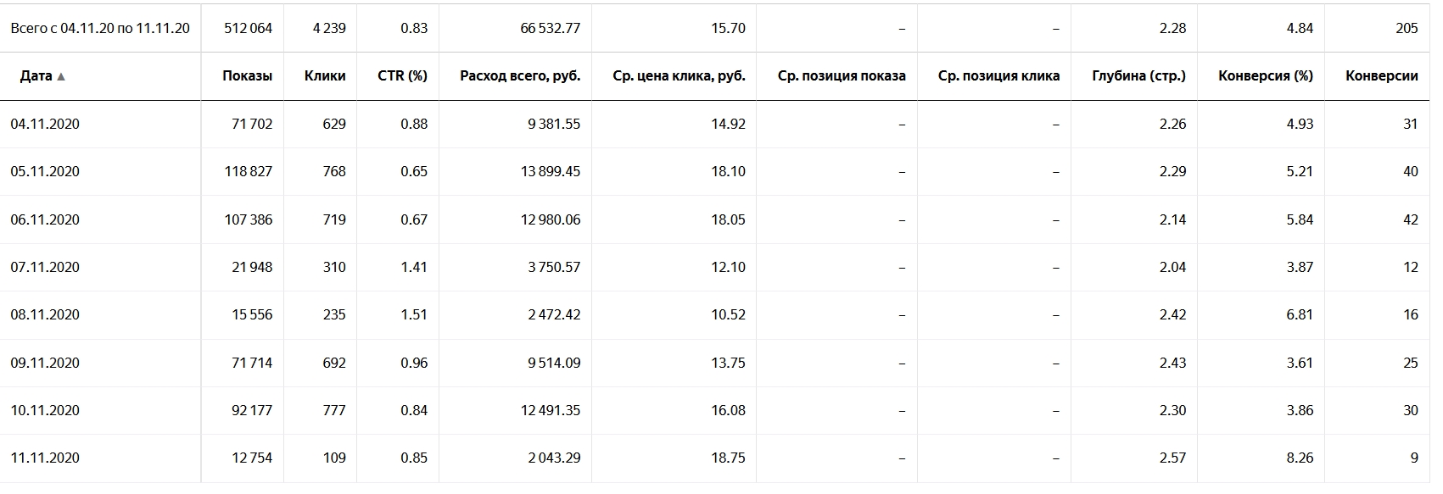
Task: Select the 05.11.2020 date row
Action: click(x=716, y=171)
